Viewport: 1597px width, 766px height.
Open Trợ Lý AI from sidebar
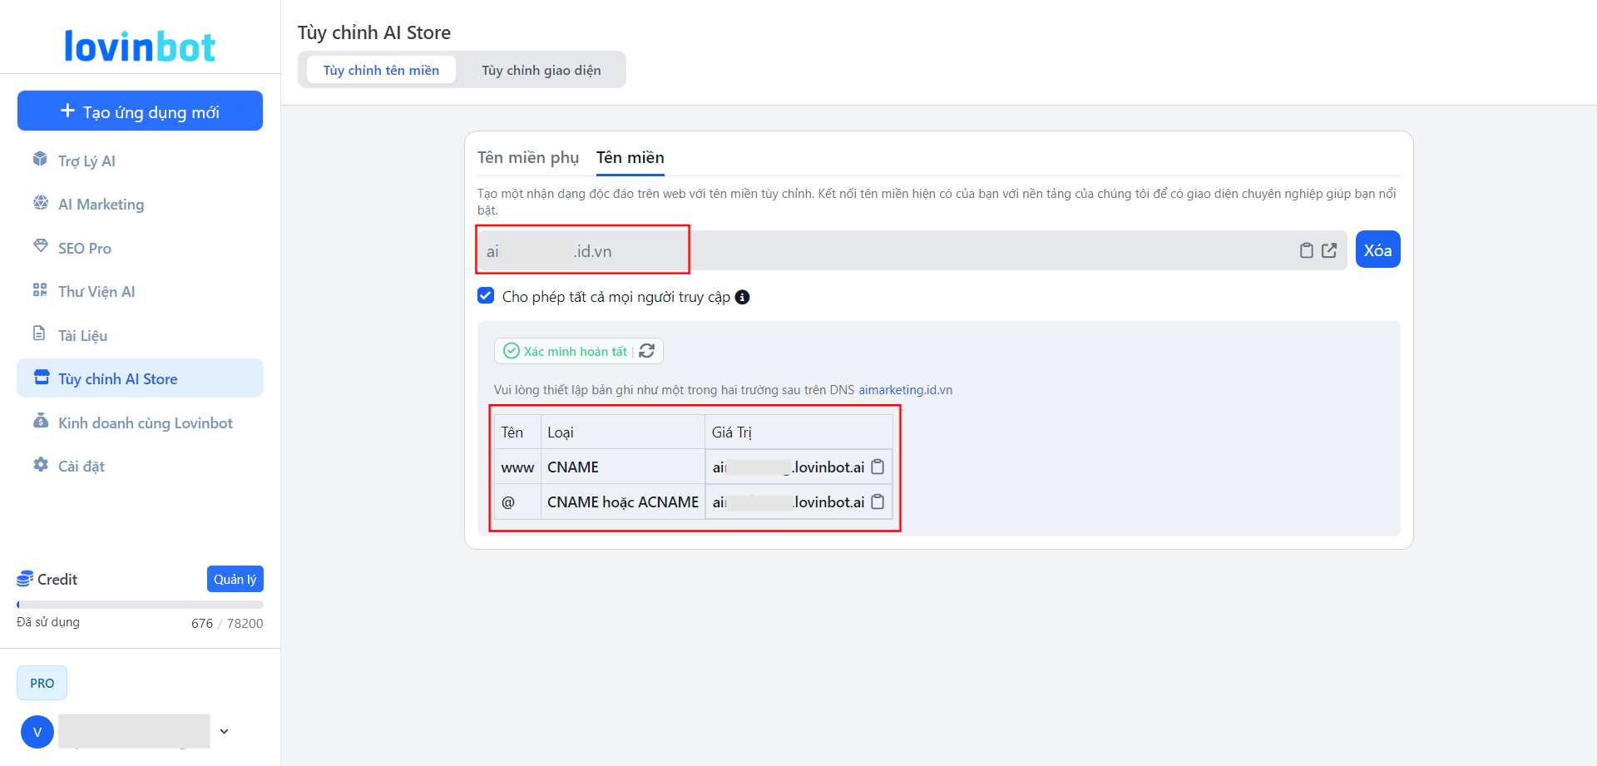[x=87, y=161]
